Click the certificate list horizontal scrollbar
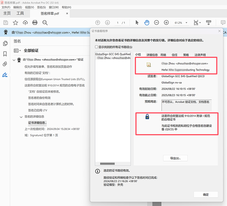This screenshot has width=227, height=206. (107, 164)
